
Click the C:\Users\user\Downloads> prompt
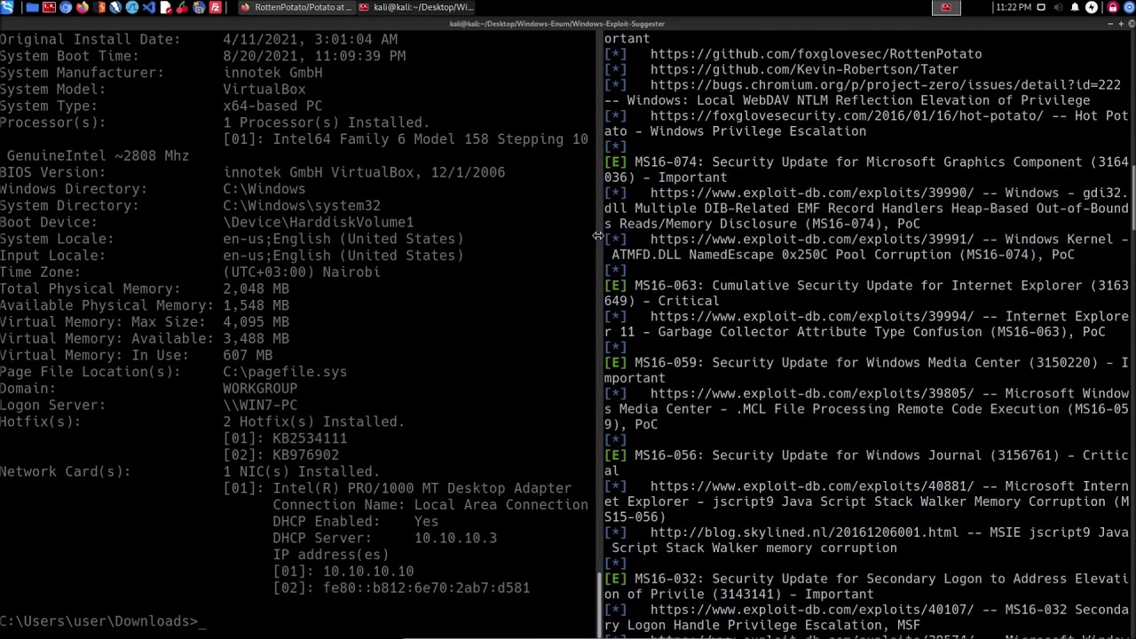[x=99, y=621]
